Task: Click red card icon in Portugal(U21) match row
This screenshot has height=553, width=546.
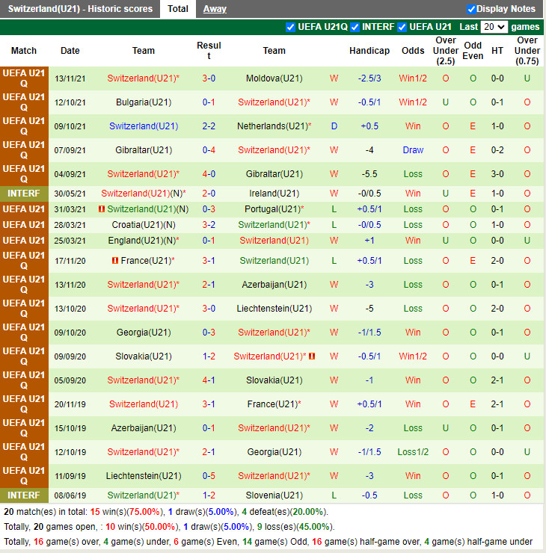Action: [102, 209]
